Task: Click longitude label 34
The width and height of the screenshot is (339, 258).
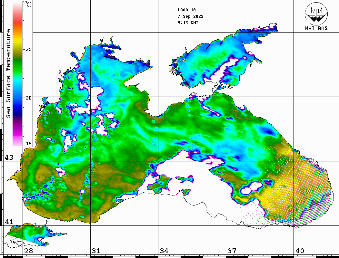Action: coord(164,251)
